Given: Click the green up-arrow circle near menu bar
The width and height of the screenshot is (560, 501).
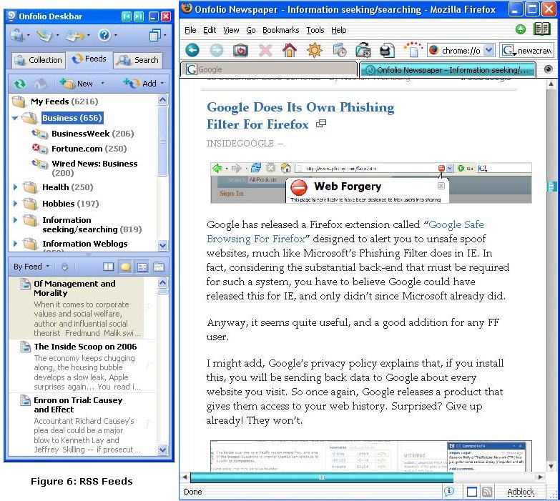Looking at the screenshot, I should click(521, 29).
